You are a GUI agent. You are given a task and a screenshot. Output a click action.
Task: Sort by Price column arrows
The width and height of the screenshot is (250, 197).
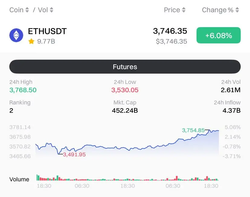pos(184,10)
